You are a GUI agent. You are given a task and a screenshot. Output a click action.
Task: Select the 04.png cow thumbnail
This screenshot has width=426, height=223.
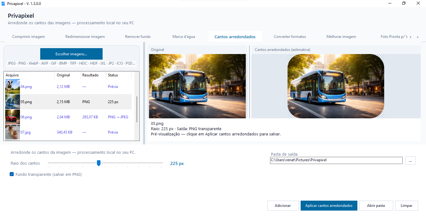(12, 86)
